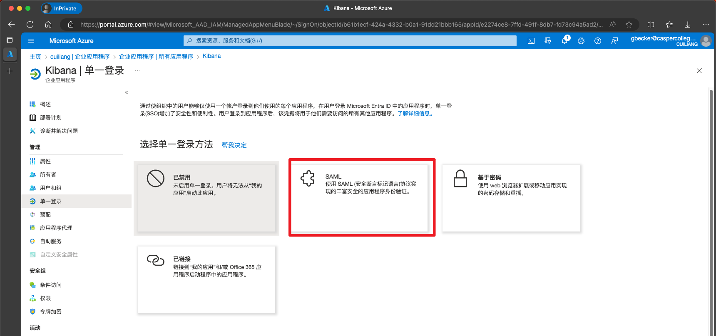Viewport: 716px width, 336px height.
Task: Click the vertical scrollbar on the right
Action: [711, 212]
